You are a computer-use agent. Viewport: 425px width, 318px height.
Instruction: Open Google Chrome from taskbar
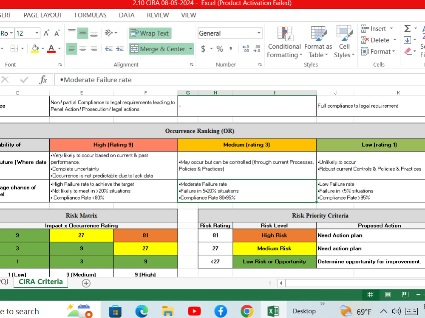pos(246,311)
